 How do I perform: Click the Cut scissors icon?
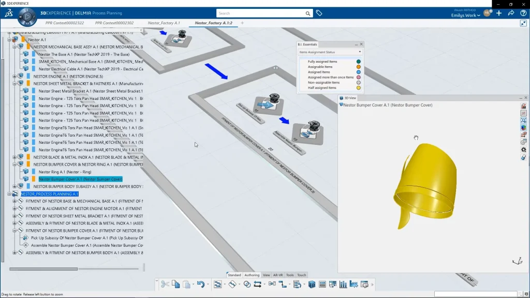coord(165,284)
